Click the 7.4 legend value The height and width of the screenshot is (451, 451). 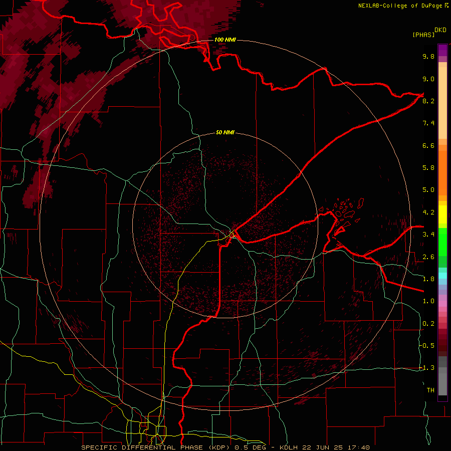coord(428,123)
